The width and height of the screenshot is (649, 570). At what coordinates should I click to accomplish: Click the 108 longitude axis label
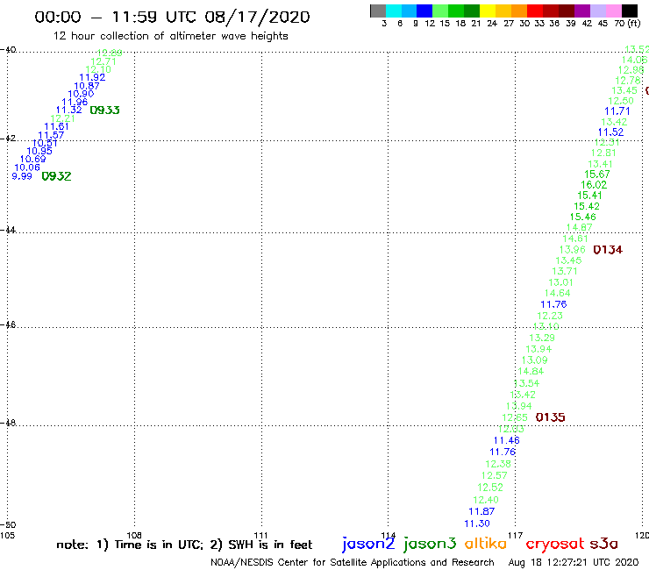pos(134,535)
